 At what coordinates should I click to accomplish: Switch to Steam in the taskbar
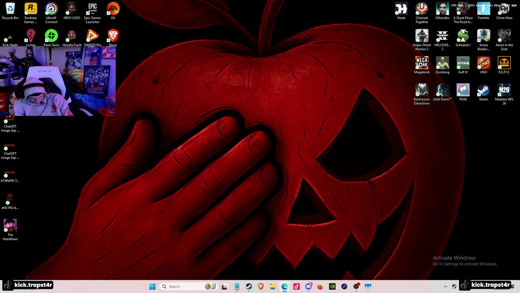coord(249,286)
